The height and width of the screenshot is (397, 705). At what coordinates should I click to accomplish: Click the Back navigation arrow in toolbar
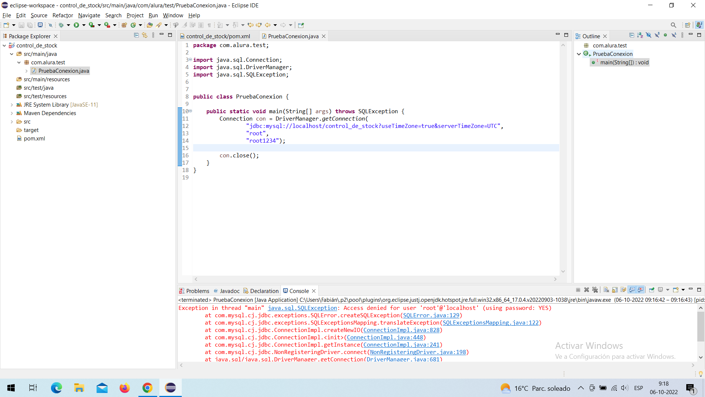tap(268, 25)
